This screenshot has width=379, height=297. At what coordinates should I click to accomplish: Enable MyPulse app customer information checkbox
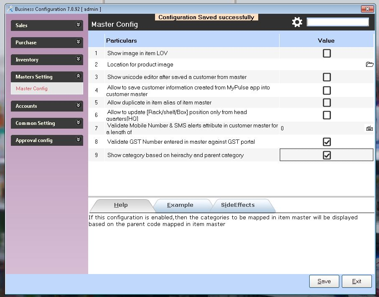point(326,90)
